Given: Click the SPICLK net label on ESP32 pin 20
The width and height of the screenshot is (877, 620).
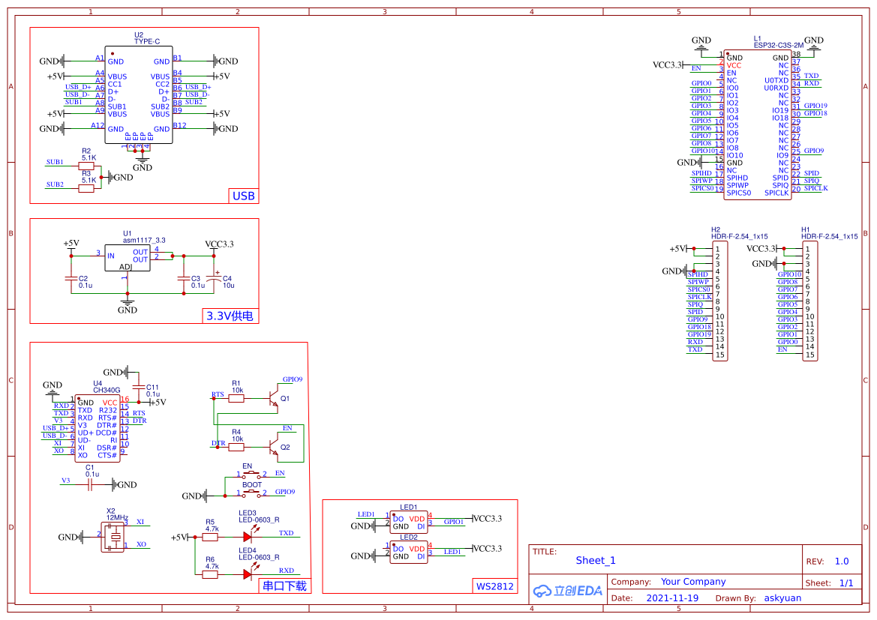Looking at the screenshot, I should point(816,188).
